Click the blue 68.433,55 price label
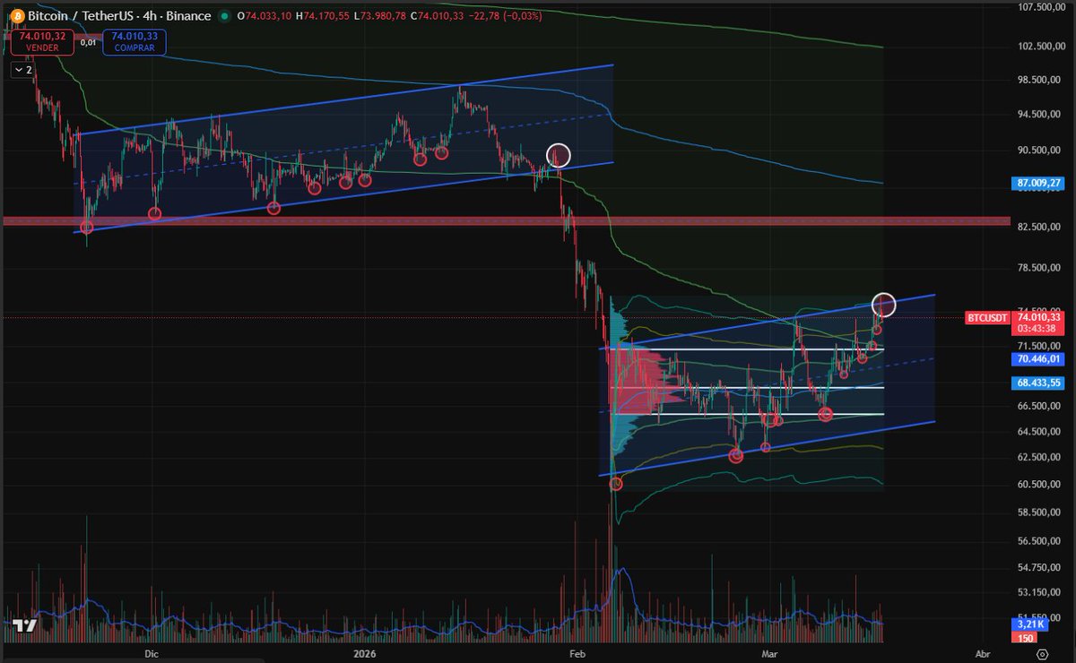 tap(1037, 382)
